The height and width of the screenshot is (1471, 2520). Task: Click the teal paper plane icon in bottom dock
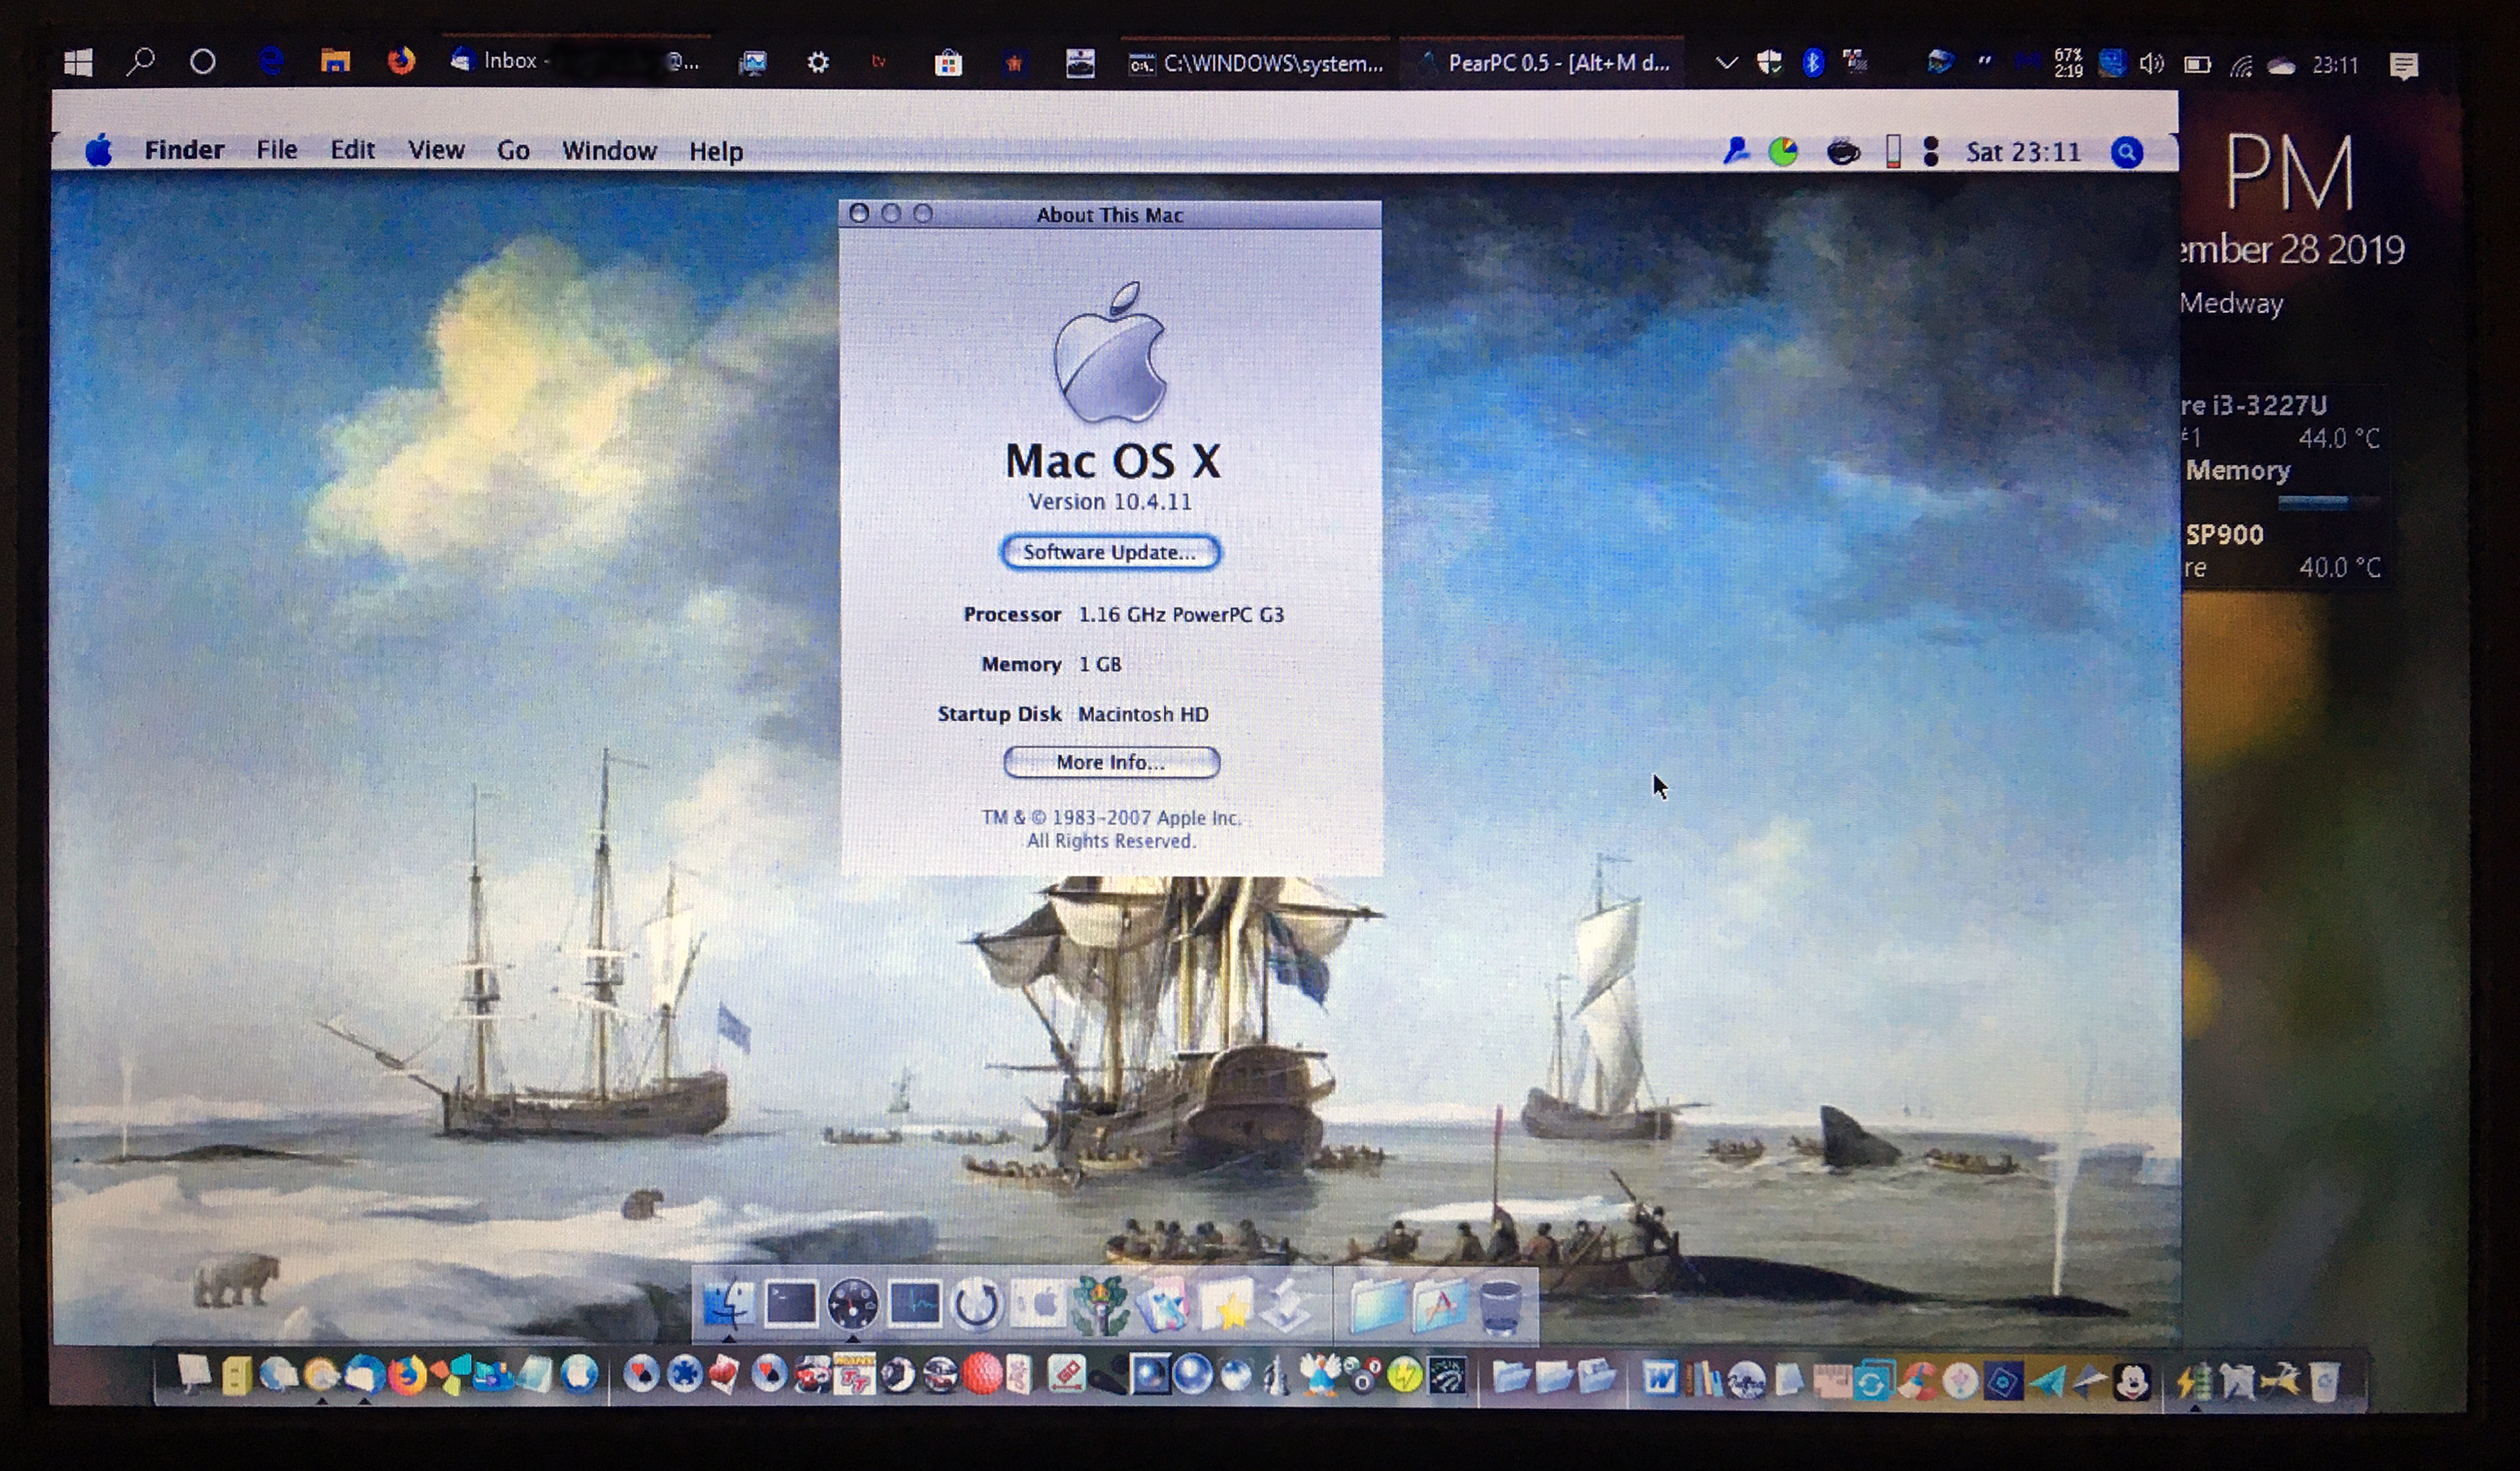2049,1381
